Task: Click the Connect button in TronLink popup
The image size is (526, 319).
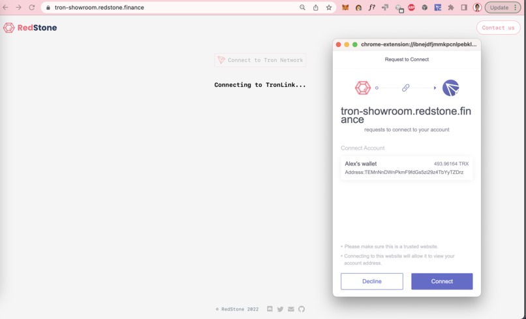Action: point(442,281)
